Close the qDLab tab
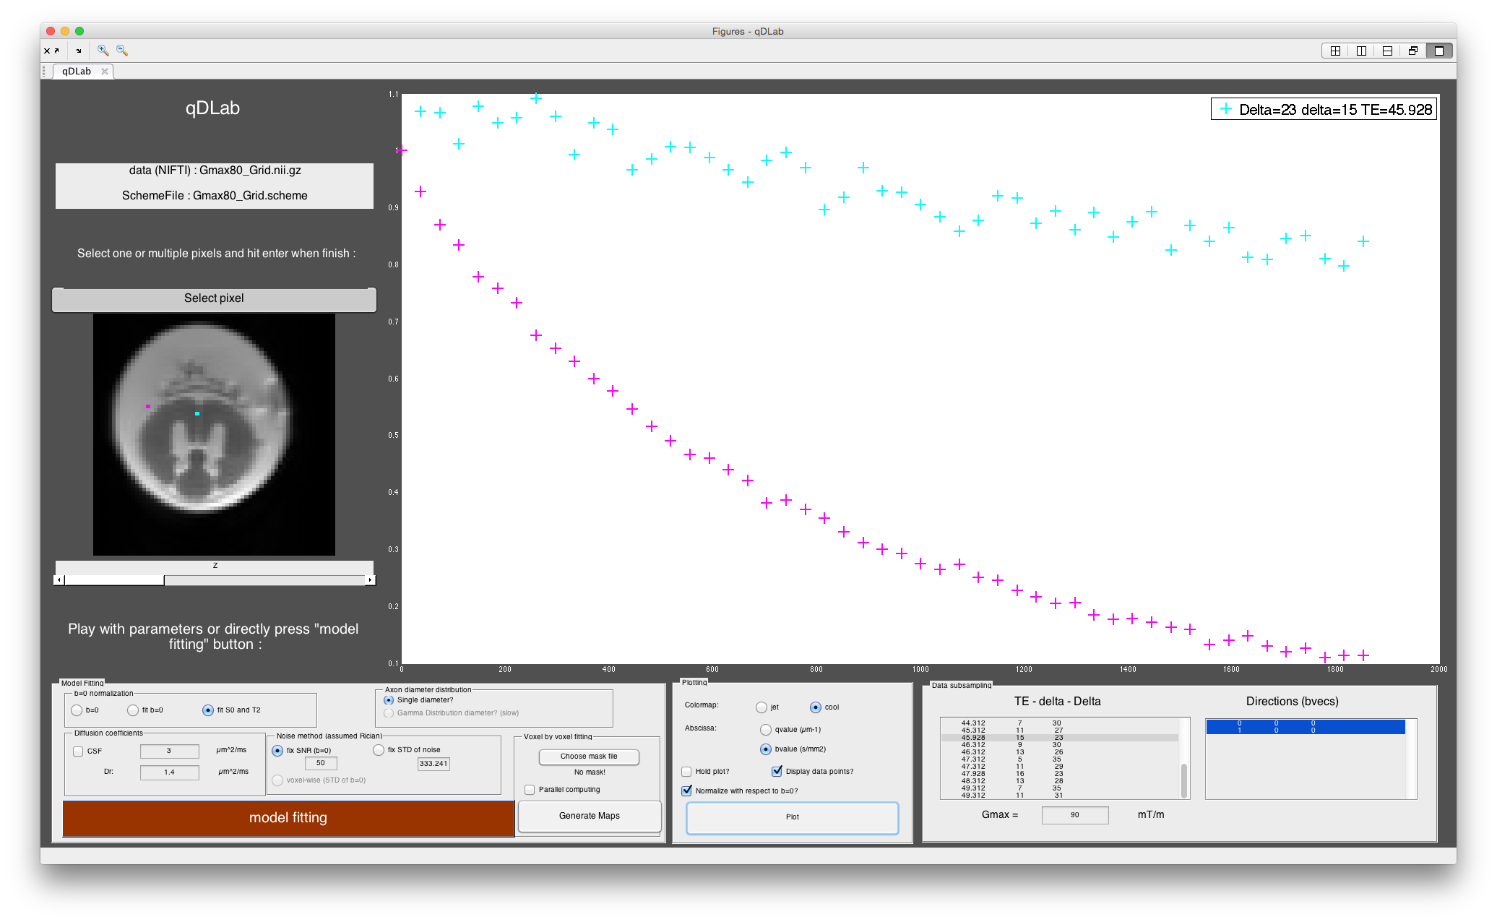Viewport: 1497px width, 922px height. point(105,72)
